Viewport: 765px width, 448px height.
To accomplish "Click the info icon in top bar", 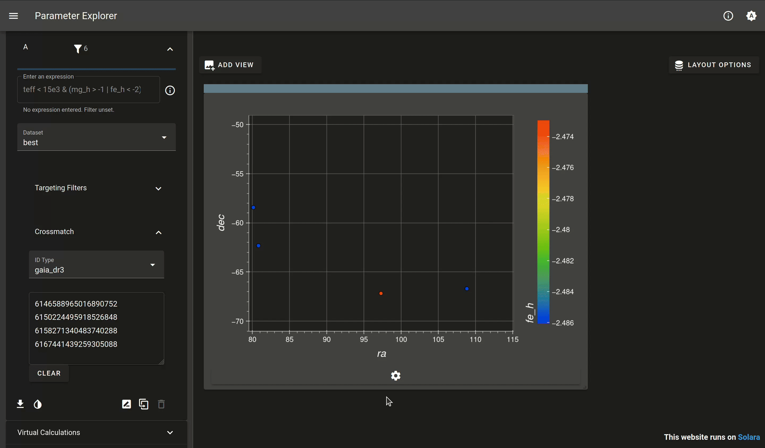I will (x=728, y=16).
